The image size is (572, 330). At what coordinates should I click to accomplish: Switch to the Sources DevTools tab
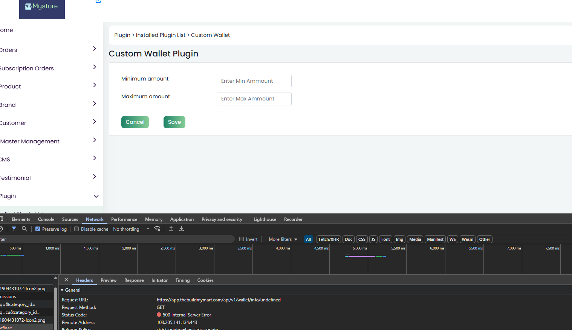click(x=70, y=219)
